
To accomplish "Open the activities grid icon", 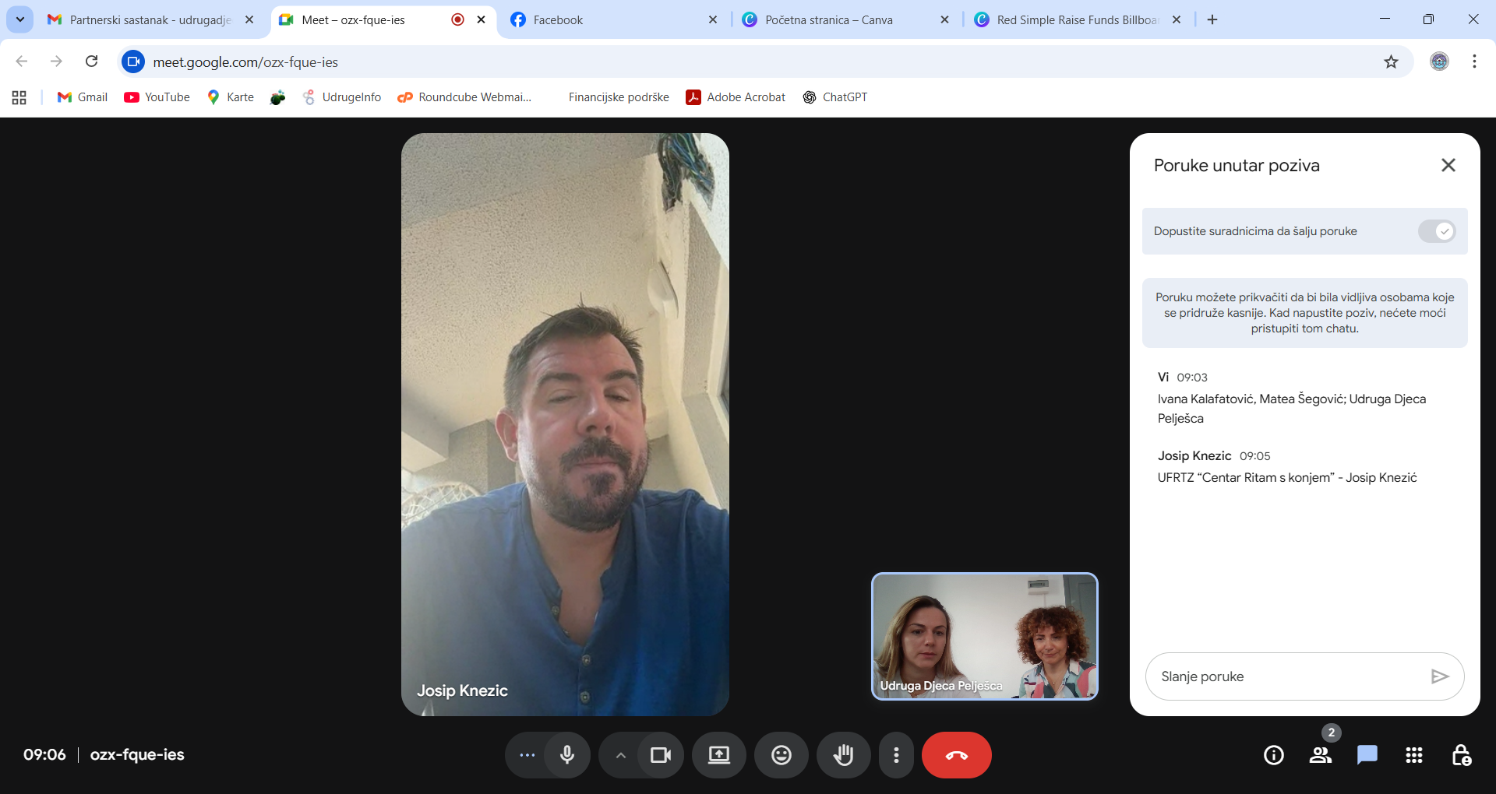I will tap(1413, 755).
